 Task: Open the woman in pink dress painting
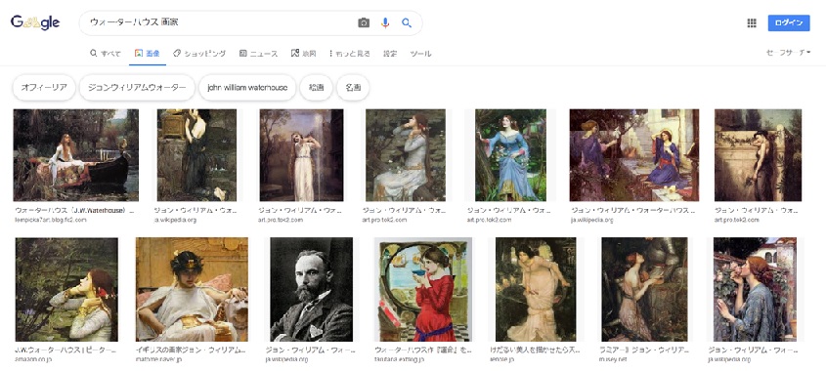[x=536, y=289]
